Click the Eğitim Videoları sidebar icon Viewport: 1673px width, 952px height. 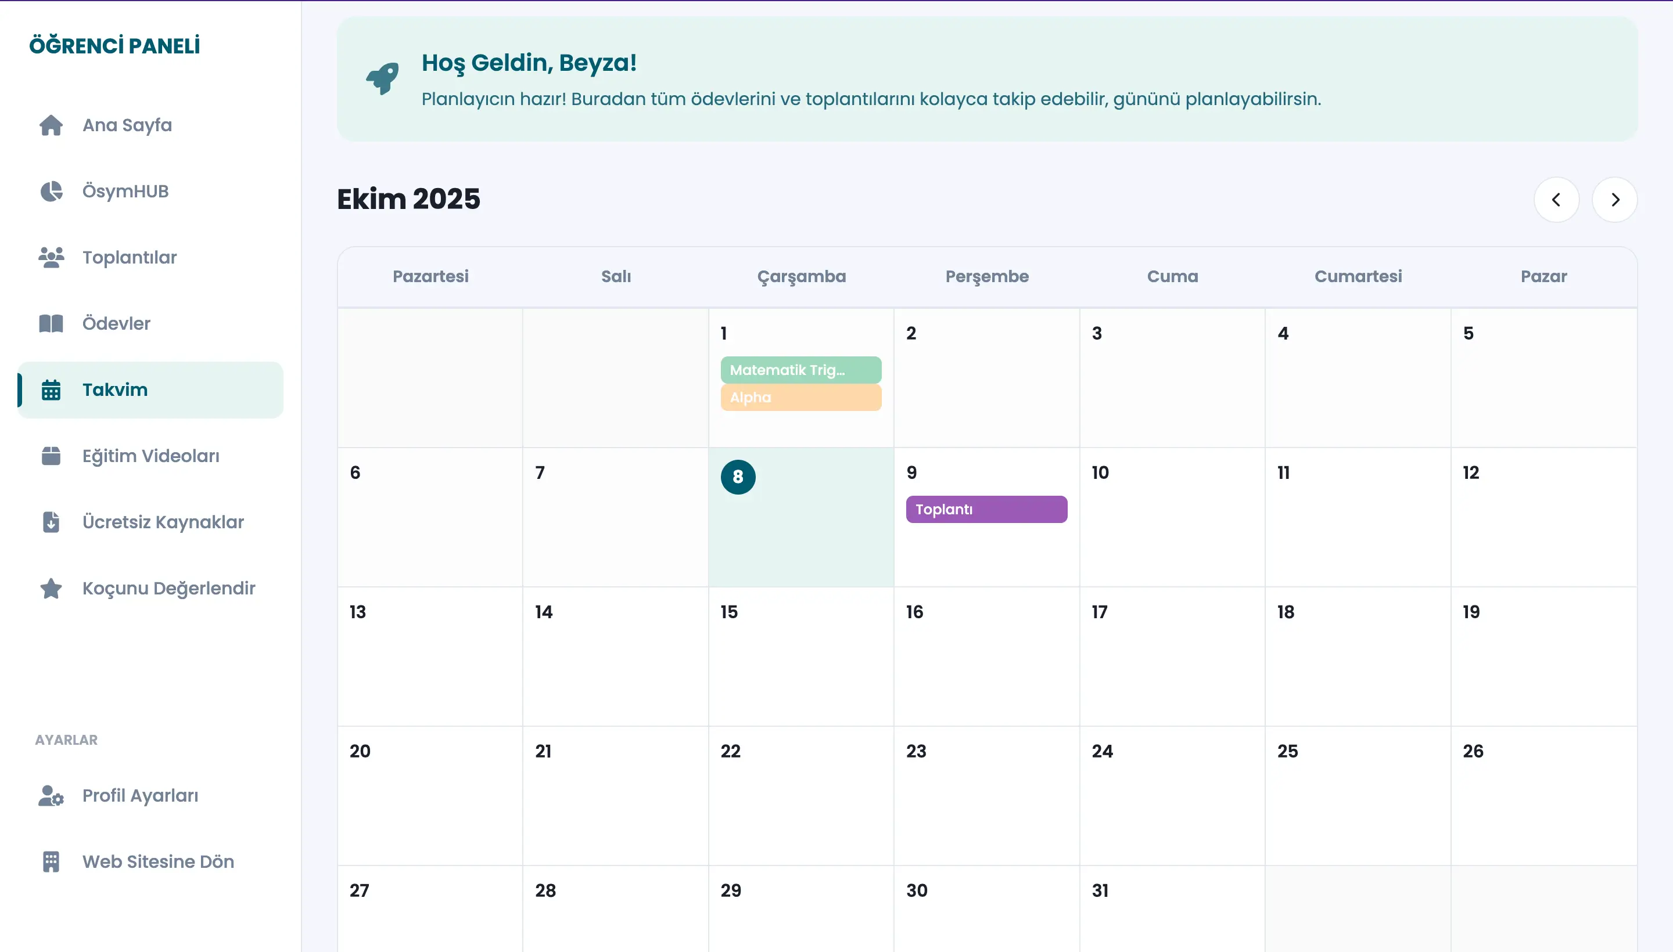pyautogui.click(x=51, y=456)
